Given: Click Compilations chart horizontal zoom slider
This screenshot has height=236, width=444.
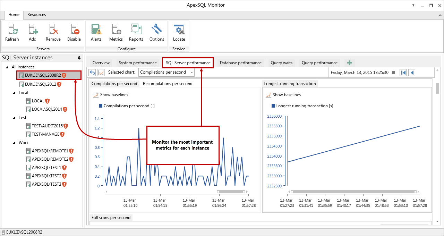Looking at the screenshot, I should pos(231,192).
